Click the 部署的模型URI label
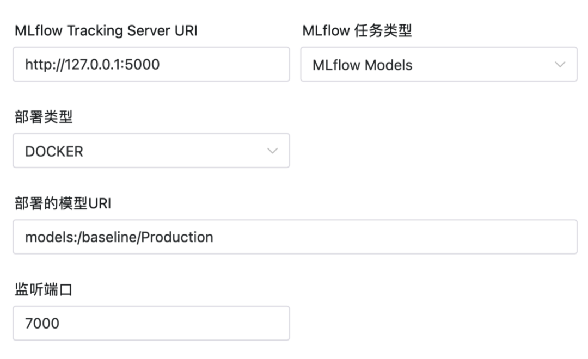Screen dimensions: 588x359 point(63,204)
